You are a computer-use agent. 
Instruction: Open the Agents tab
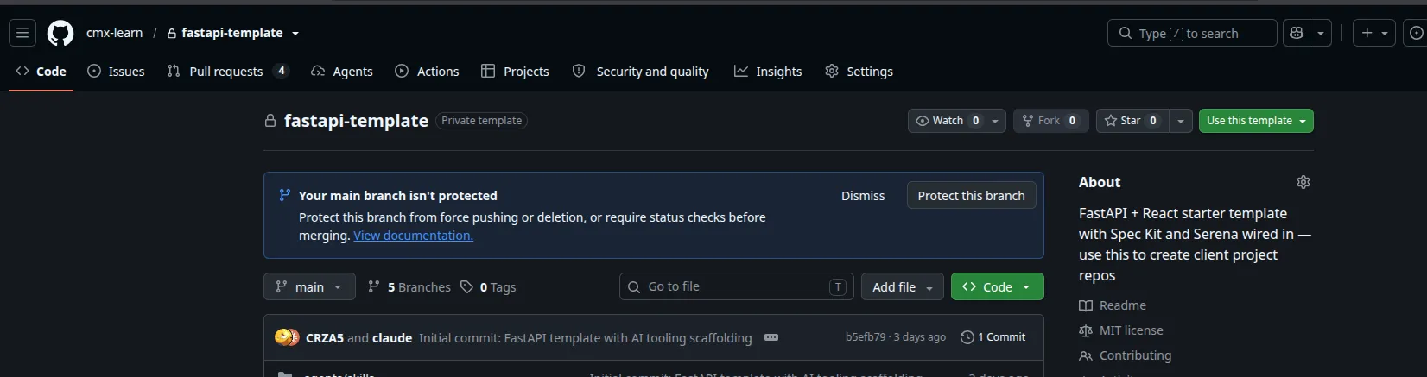pos(342,71)
